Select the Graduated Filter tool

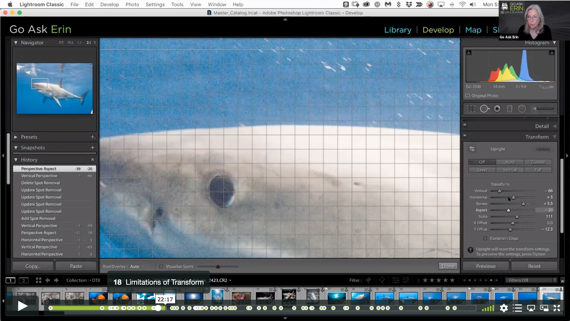tap(509, 109)
